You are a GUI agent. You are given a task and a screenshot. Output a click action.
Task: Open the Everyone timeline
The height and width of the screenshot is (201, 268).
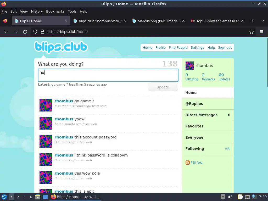tap(208, 137)
